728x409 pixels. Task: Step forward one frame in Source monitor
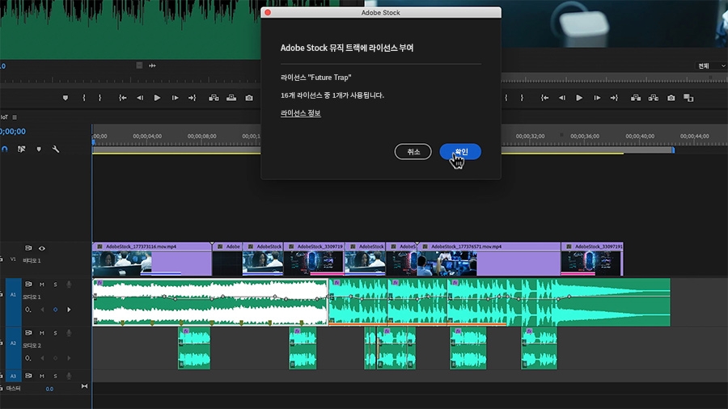pyautogui.click(x=175, y=98)
